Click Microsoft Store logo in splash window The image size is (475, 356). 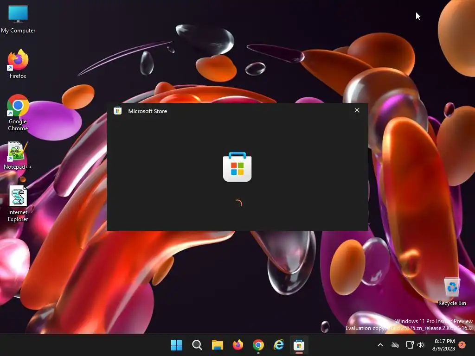coord(237,167)
